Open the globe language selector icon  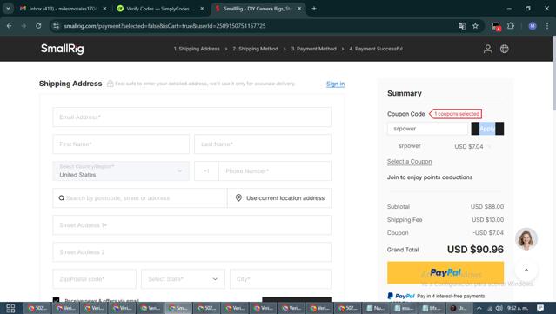click(x=505, y=49)
